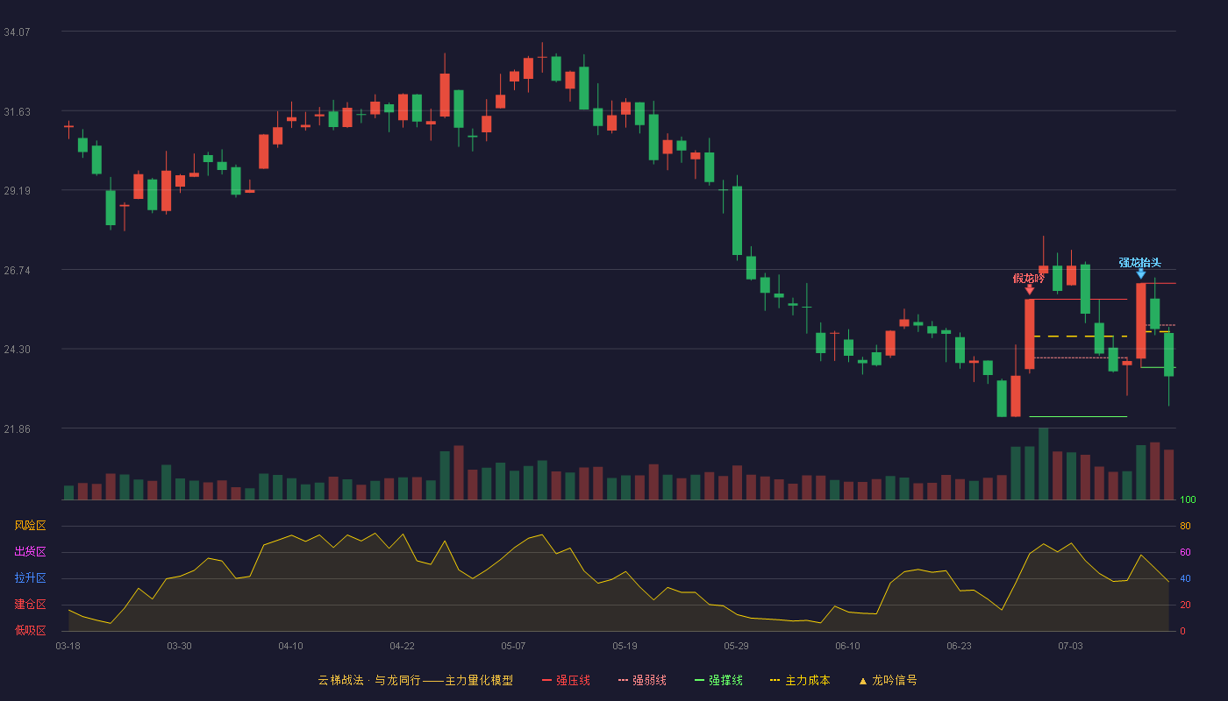This screenshot has height=701, width=1228.
Task: Click the 21.86 price axis label
Action: (x=17, y=428)
